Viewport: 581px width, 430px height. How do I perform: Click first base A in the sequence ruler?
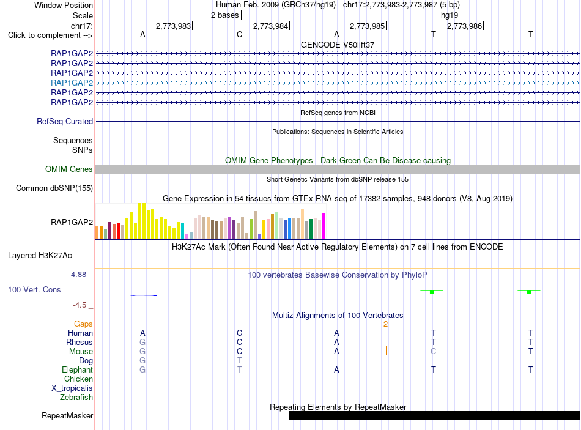pos(142,35)
